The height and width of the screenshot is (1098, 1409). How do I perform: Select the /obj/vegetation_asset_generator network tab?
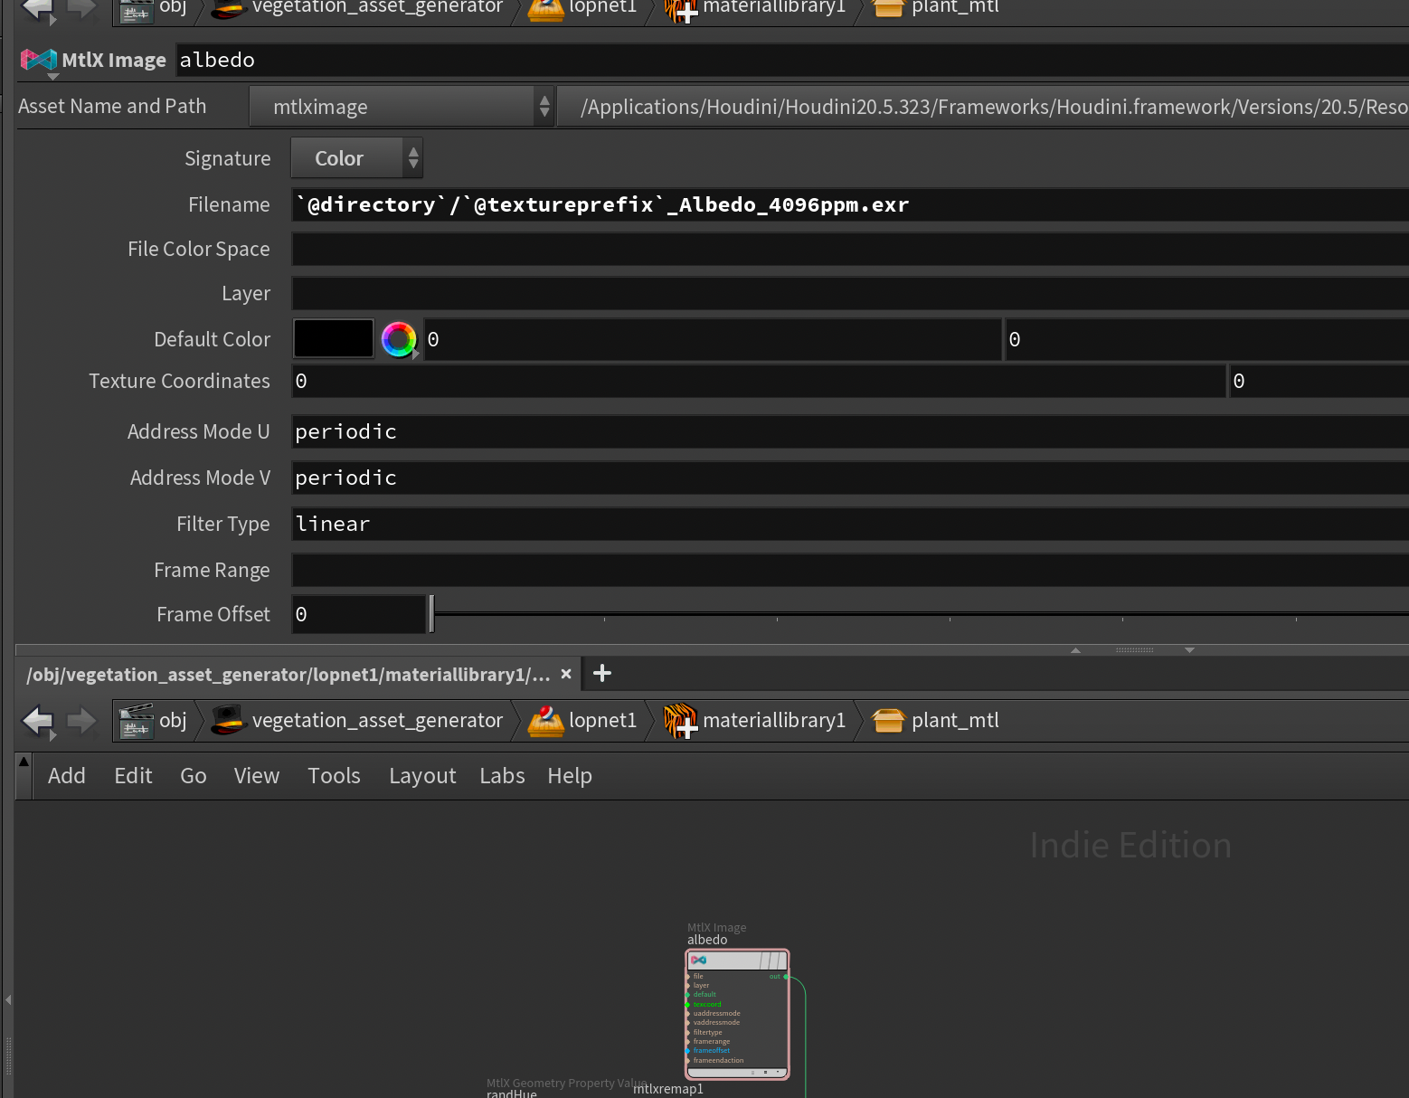click(x=288, y=675)
